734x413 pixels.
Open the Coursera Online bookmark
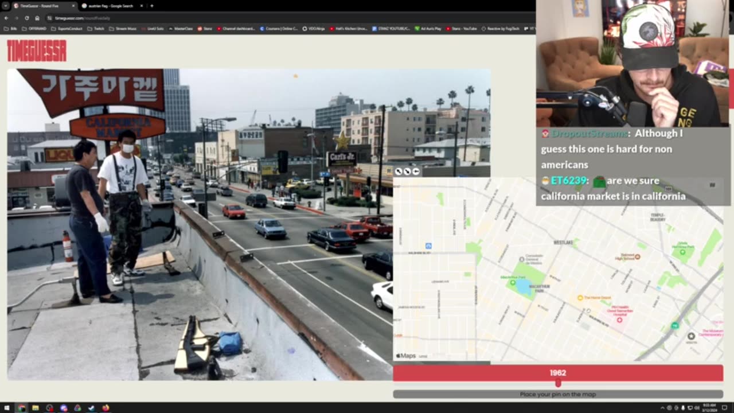[279, 28]
